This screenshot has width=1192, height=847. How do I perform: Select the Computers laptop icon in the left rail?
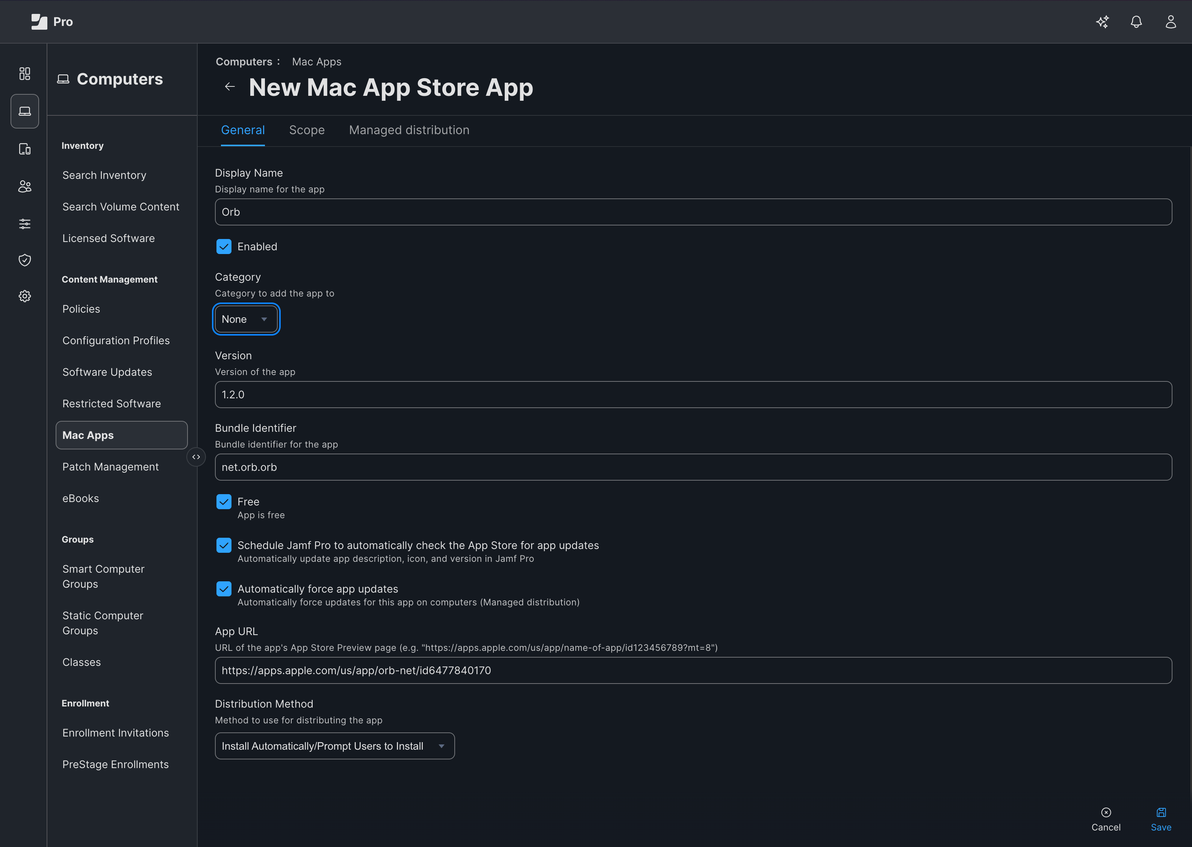click(x=24, y=110)
